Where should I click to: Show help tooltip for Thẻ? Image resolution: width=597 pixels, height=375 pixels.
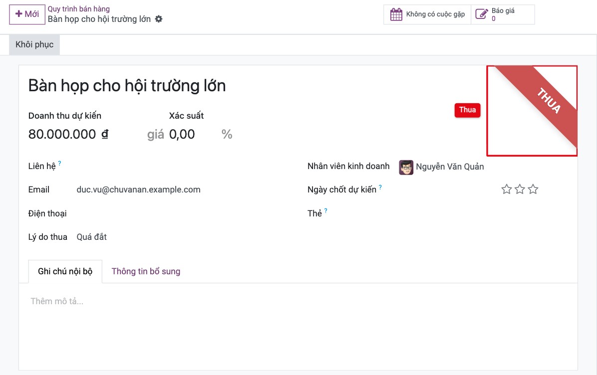coord(326,210)
